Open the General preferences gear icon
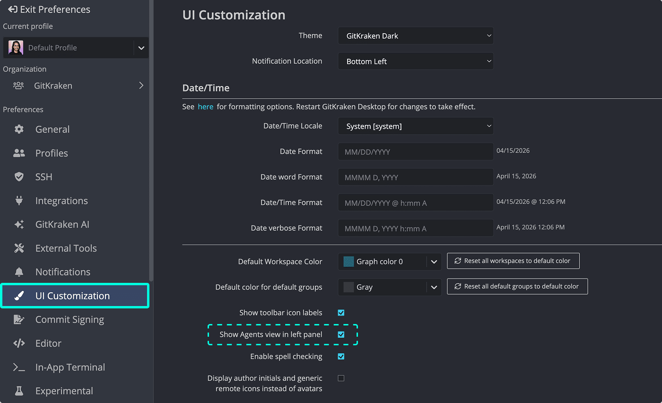 (19, 129)
